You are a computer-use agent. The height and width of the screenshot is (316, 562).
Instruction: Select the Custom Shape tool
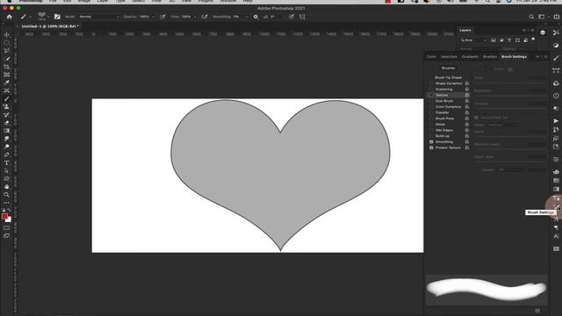(6, 178)
